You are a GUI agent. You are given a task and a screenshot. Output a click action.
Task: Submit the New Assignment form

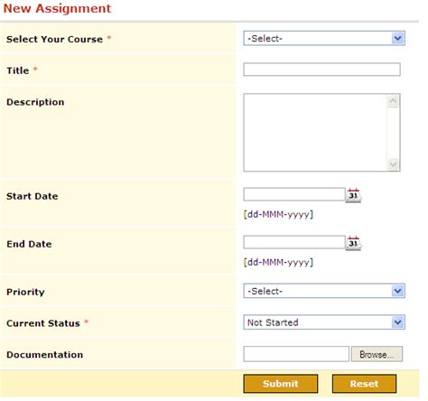point(281,384)
